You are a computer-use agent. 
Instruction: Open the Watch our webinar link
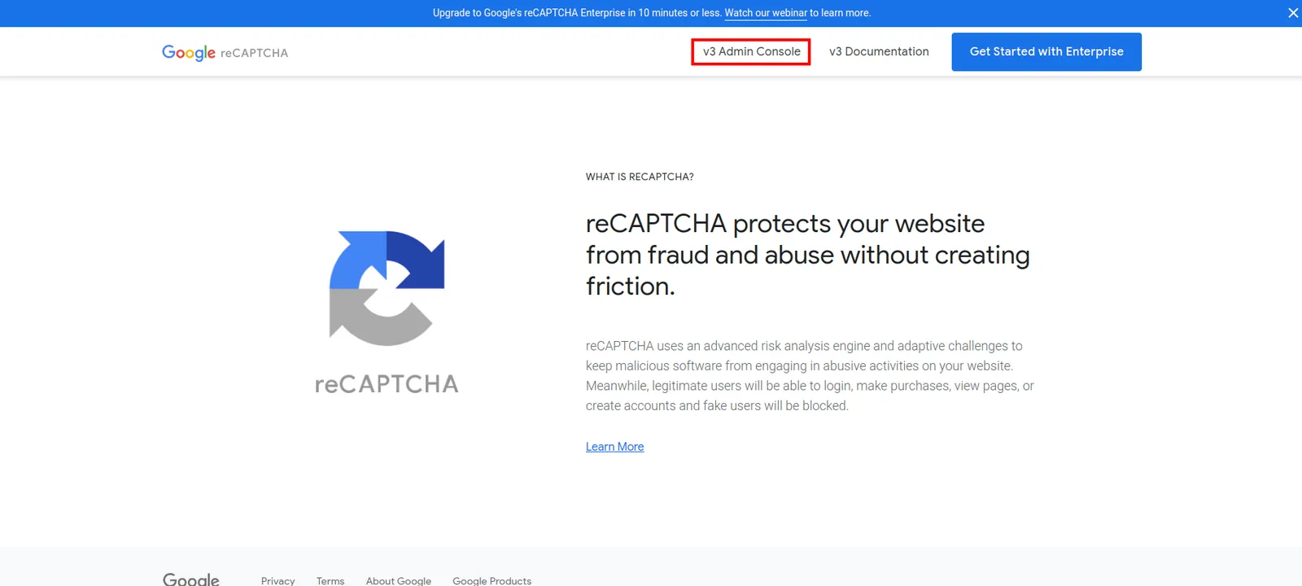click(766, 13)
